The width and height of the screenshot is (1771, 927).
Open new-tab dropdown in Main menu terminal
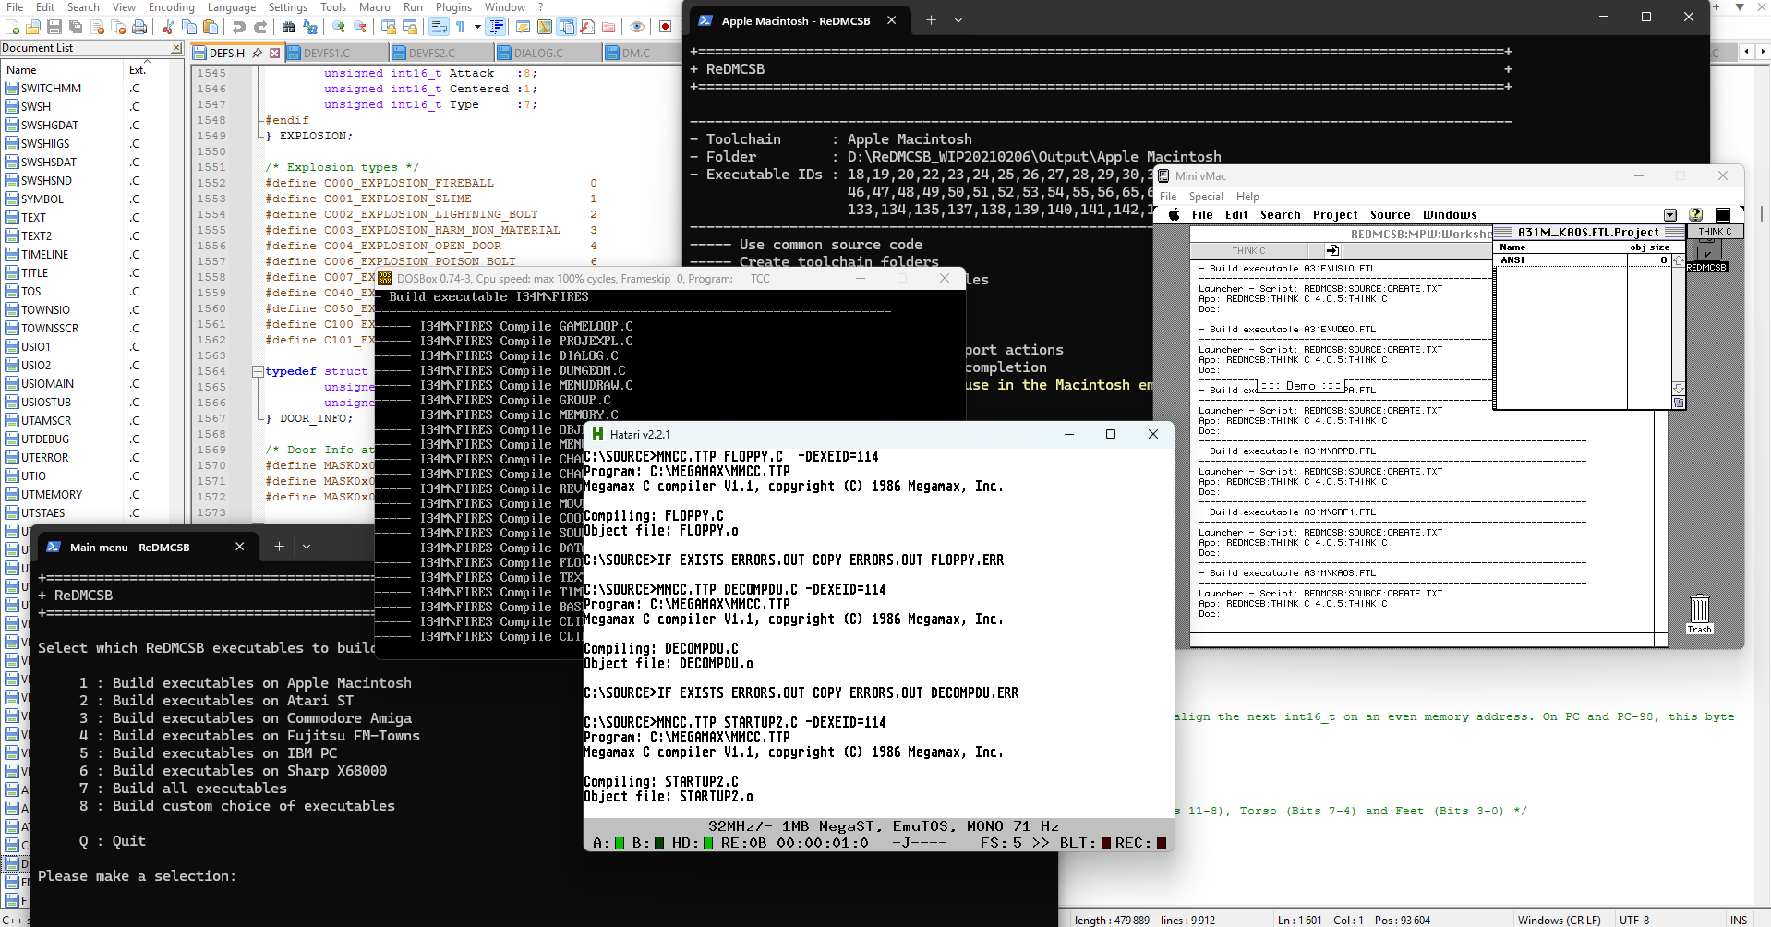[307, 547]
